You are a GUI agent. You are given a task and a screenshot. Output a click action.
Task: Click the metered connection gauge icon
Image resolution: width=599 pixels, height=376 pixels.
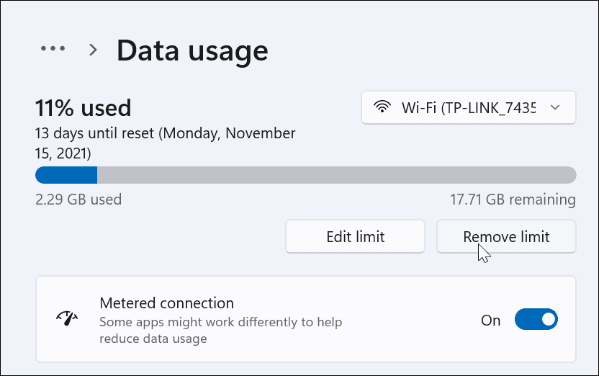(66, 319)
